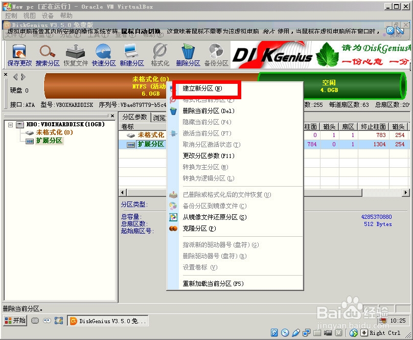Click the 扇区 column header
Image resolution: width=413 pixels, height=340 pixels.
[x=348, y=127]
